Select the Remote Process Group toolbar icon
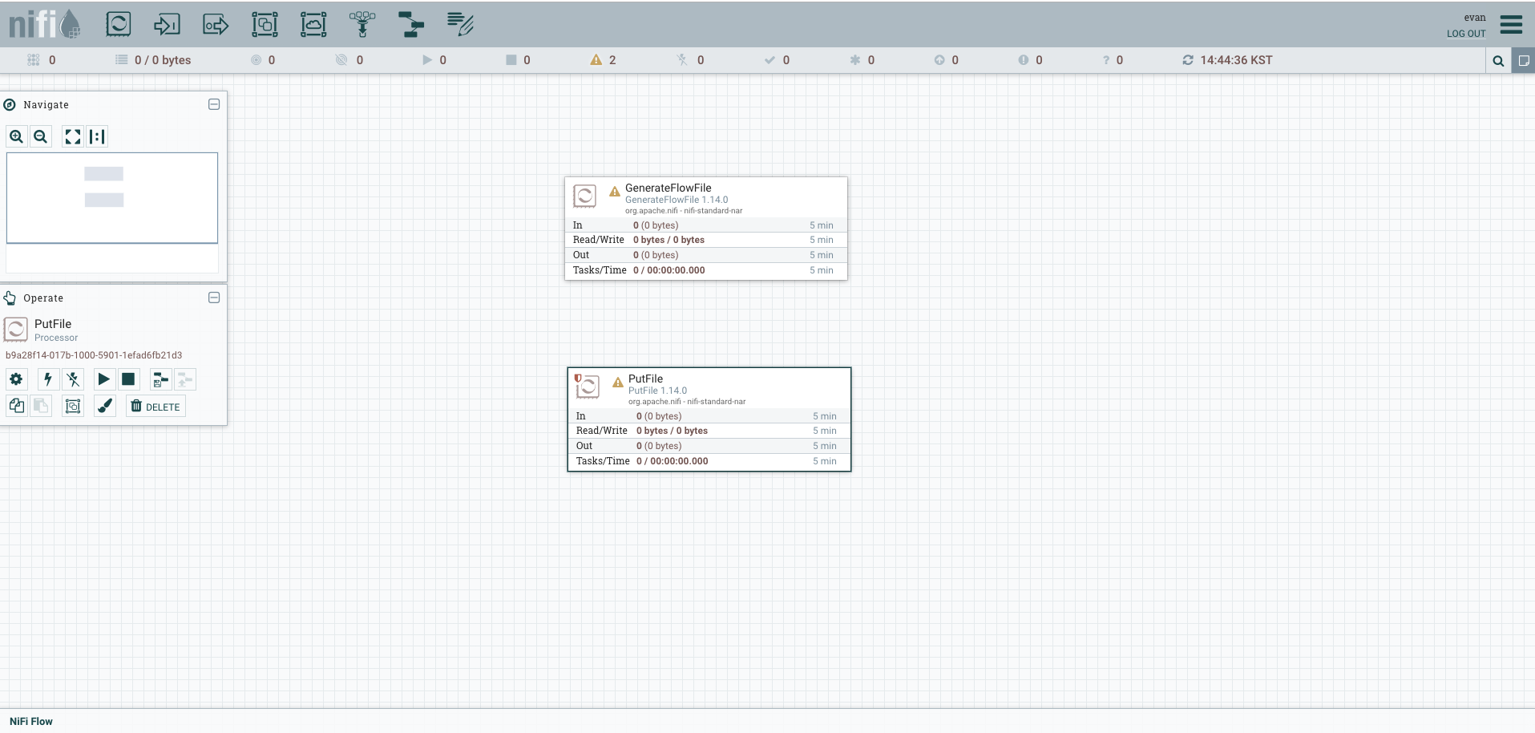Image resolution: width=1535 pixels, height=733 pixels. point(313,24)
